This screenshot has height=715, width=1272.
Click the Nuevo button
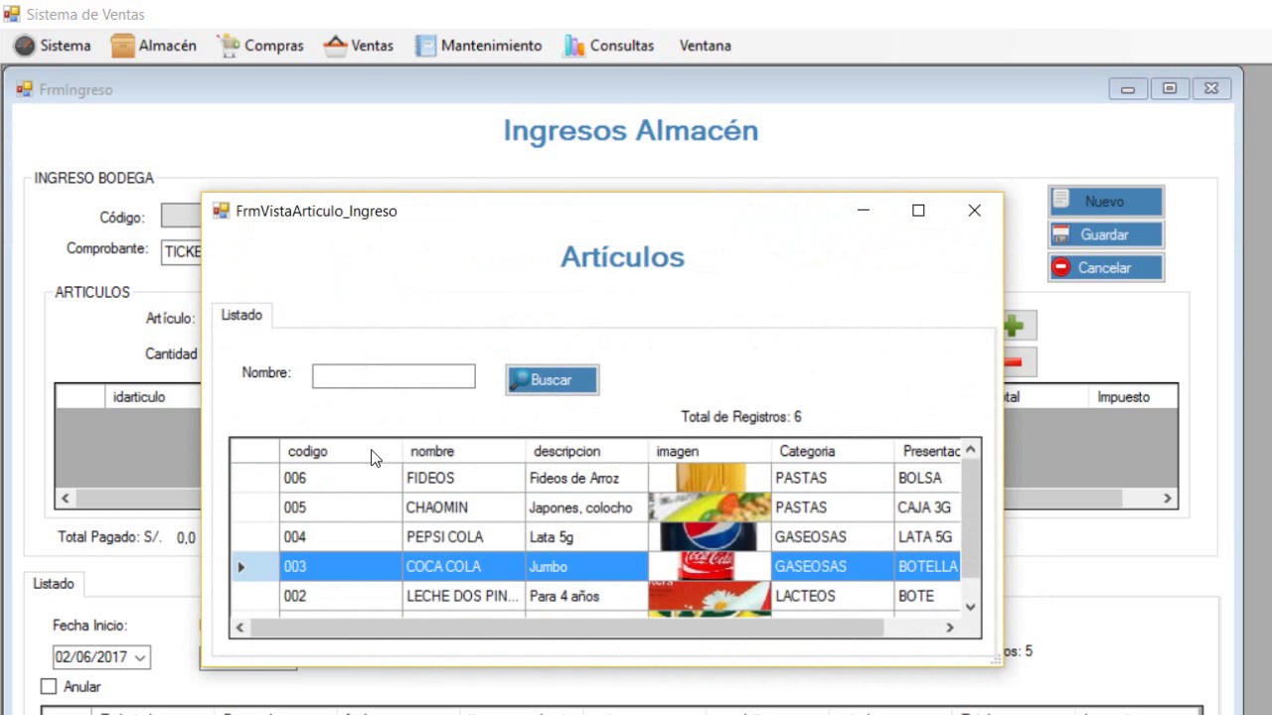click(1105, 202)
